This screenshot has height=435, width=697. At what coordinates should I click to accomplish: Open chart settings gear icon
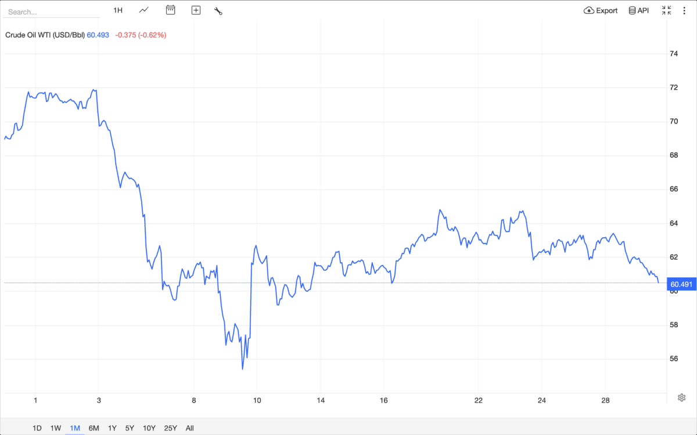[x=682, y=397]
